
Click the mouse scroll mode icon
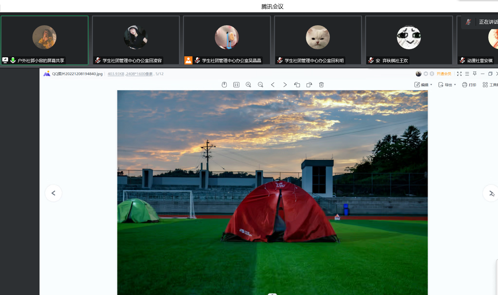(x=224, y=85)
